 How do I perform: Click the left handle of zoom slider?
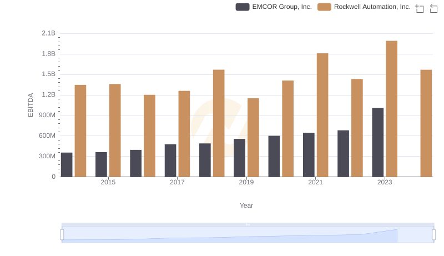(x=62, y=235)
